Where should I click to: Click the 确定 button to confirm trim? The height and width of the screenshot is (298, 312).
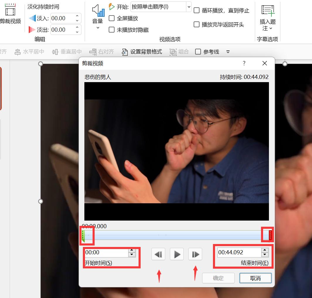coord(218,278)
